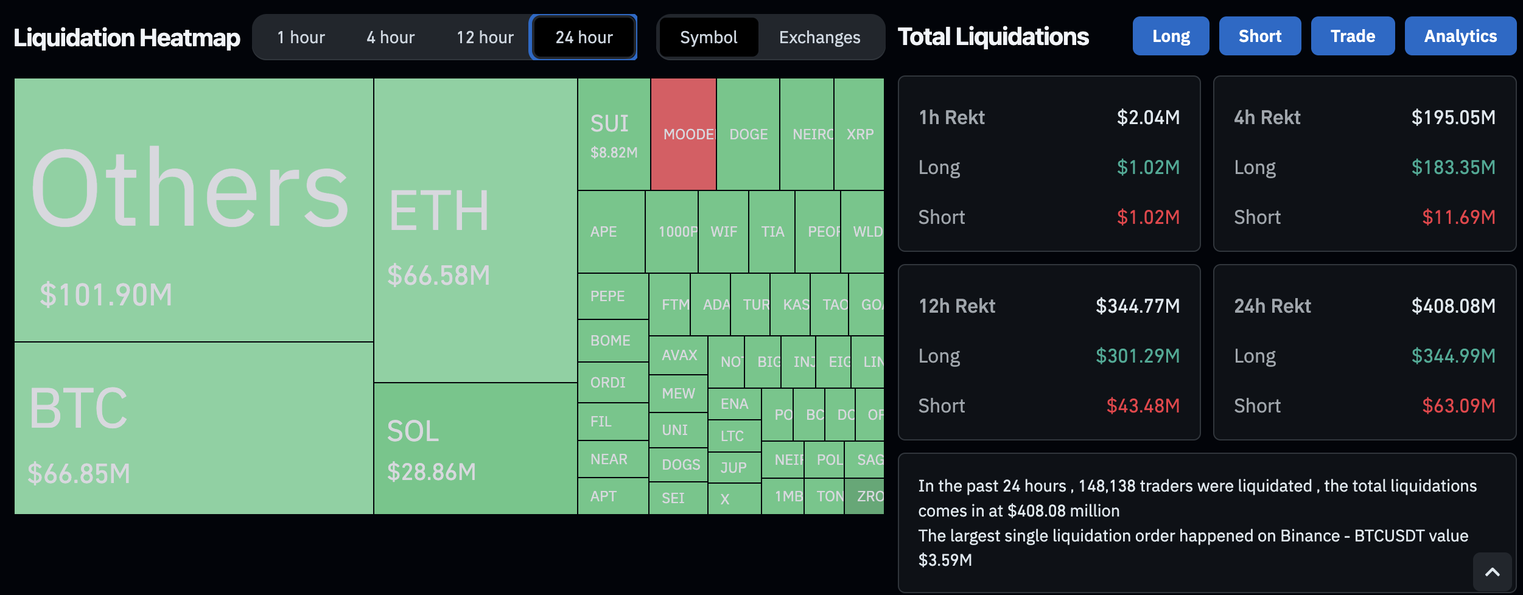Select the 1 hour timeframe
1523x595 pixels.
pos(301,38)
